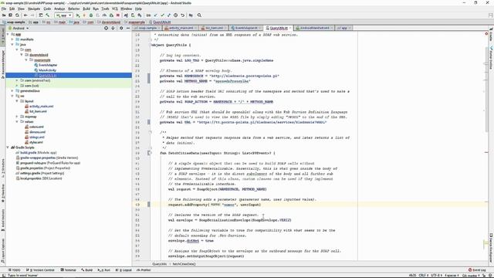The width and height of the screenshot is (494, 278).
Task: Collapse the java folder in project tree
Action: [12, 45]
